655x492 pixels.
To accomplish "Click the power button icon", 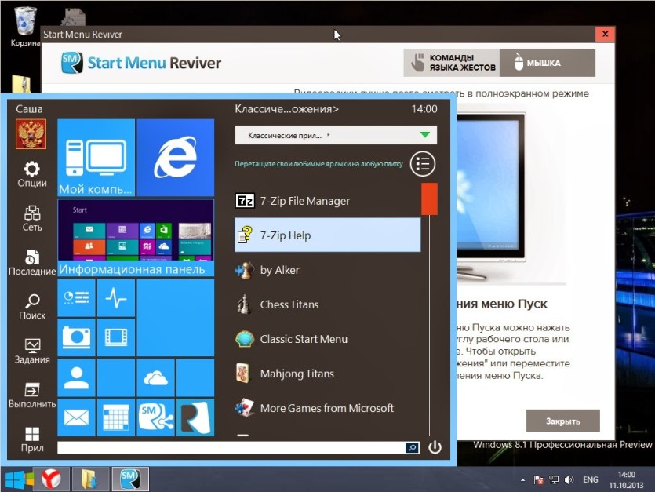I will (435, 447).
